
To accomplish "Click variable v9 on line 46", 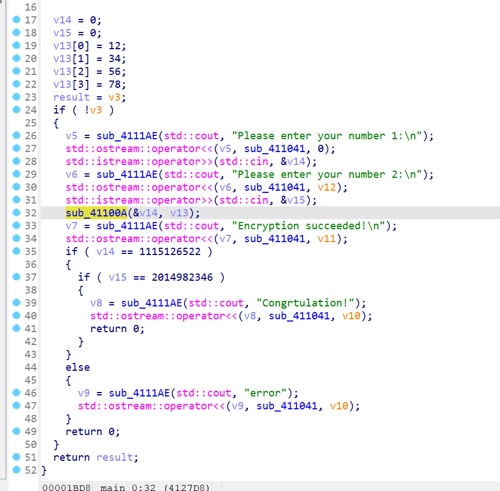I will (x=84, y=393).
